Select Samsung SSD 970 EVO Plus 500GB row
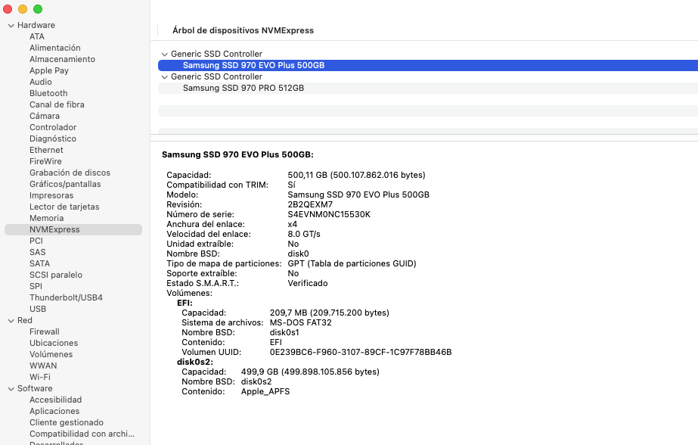The image size is (698, 445). (x=428, y=66)
